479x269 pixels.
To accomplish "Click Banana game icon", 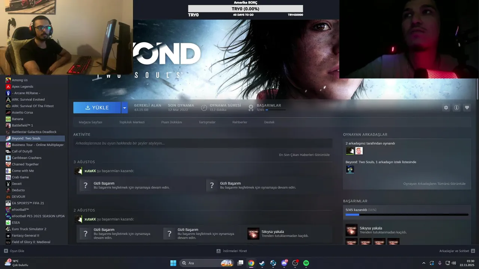I will point(8,119).
